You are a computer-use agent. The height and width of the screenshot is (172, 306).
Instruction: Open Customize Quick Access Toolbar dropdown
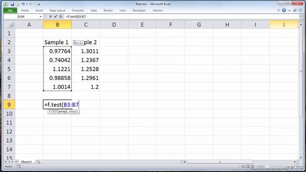pos(39,4)
